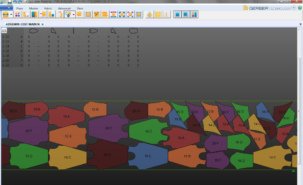Image resolution: width=303 pixels, height=185 pixels.
Task: Click the orange square with pin icon
Action: 79,14
